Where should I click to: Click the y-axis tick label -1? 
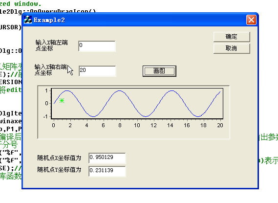46,116
